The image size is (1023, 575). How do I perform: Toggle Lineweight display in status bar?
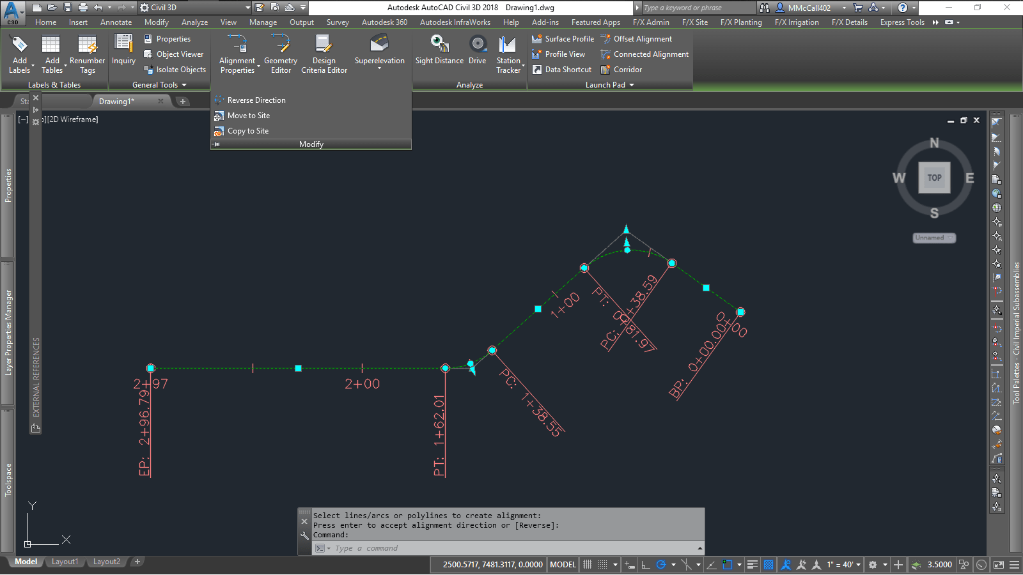pos(753,565)
